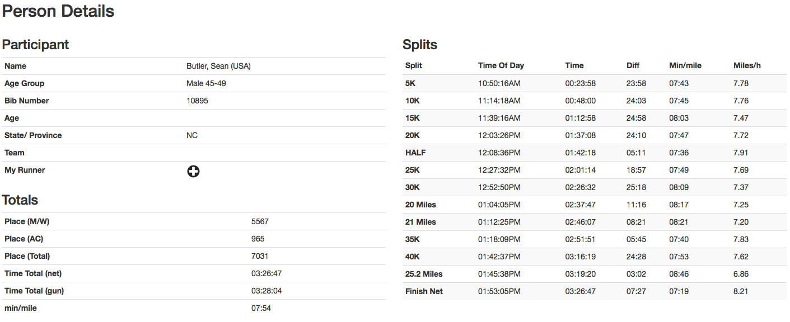Click the Miles/h column header

[747, 65]
